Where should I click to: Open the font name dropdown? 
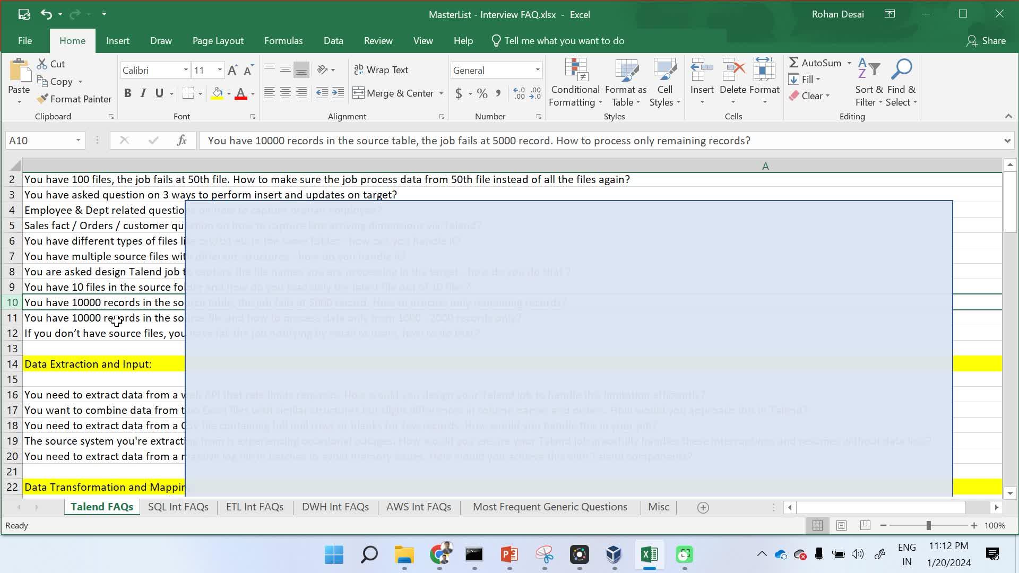(x=186, y=70)
